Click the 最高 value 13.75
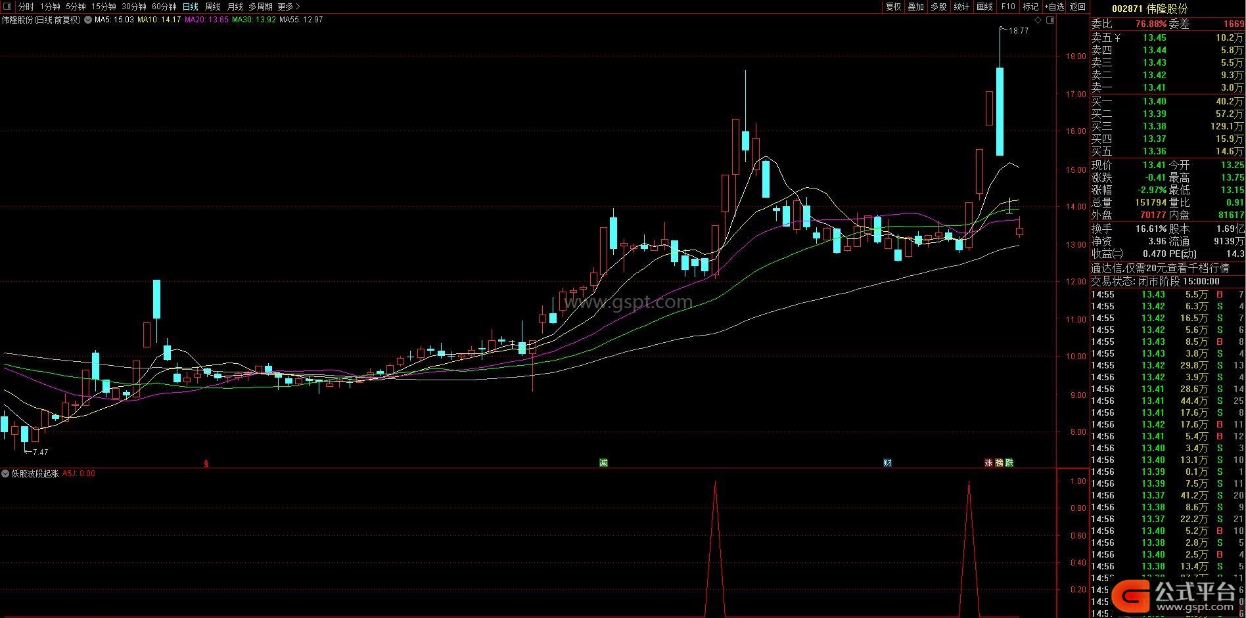This screenshot has height=618, width=1246. click(1232, 177)
